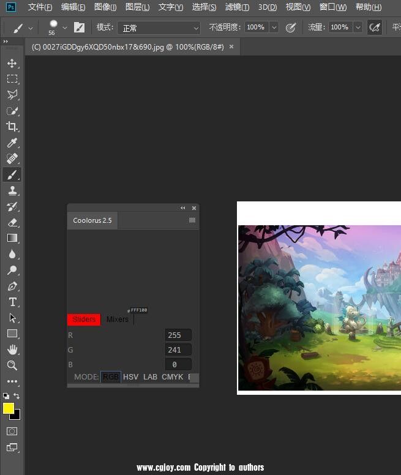This screenshot has width=401, height=475.
Task: Select the Rectangular Marquee tool
Action: (12, 79)
